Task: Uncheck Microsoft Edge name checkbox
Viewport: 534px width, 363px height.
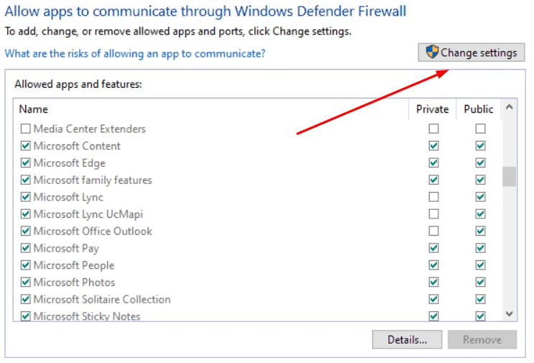Action: coord(26,162)
